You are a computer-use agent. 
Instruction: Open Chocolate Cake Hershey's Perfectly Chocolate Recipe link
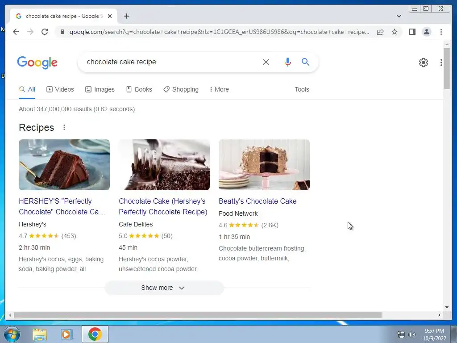(x=163, y=206)
